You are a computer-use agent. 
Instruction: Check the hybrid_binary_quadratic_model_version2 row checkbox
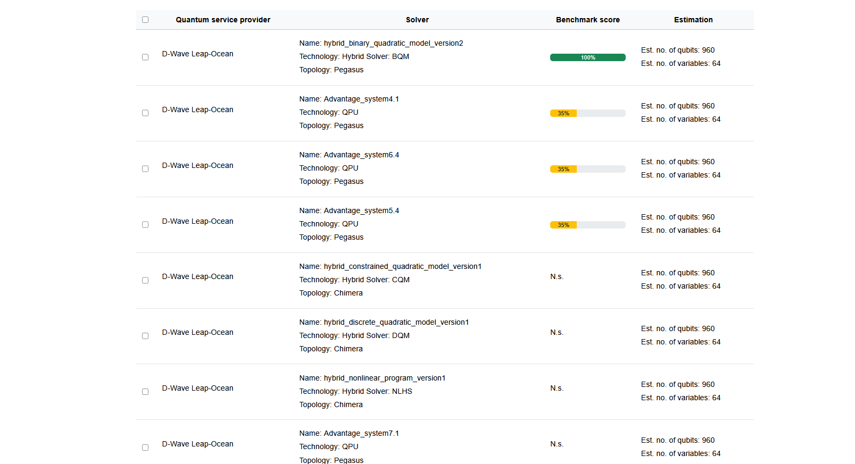[x=145, y=57]
